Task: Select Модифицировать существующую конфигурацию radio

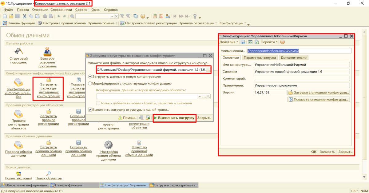Action: pyautogui.click(x=90, y=83)
